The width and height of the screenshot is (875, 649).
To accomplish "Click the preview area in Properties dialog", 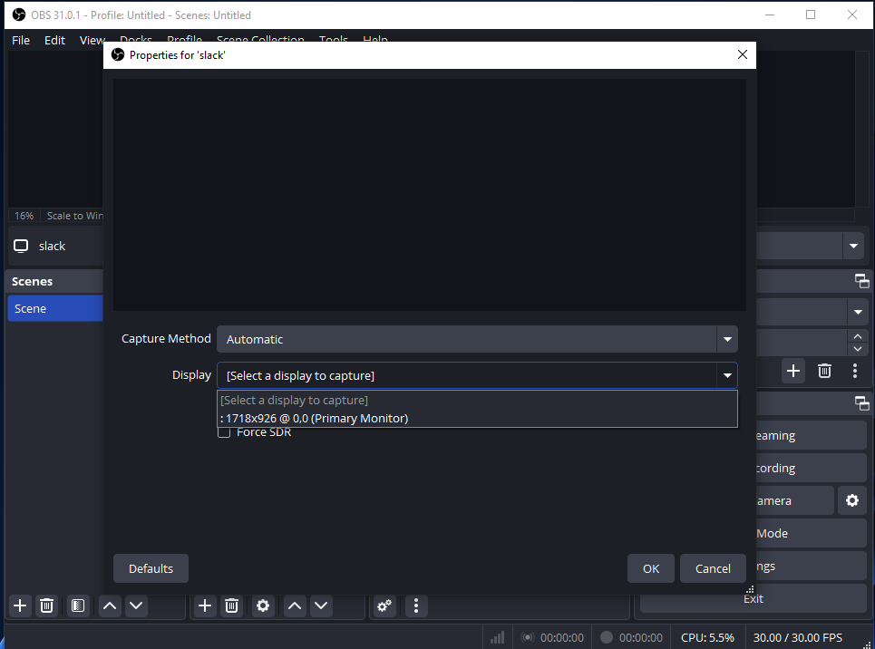I will (x=430, y=195).
